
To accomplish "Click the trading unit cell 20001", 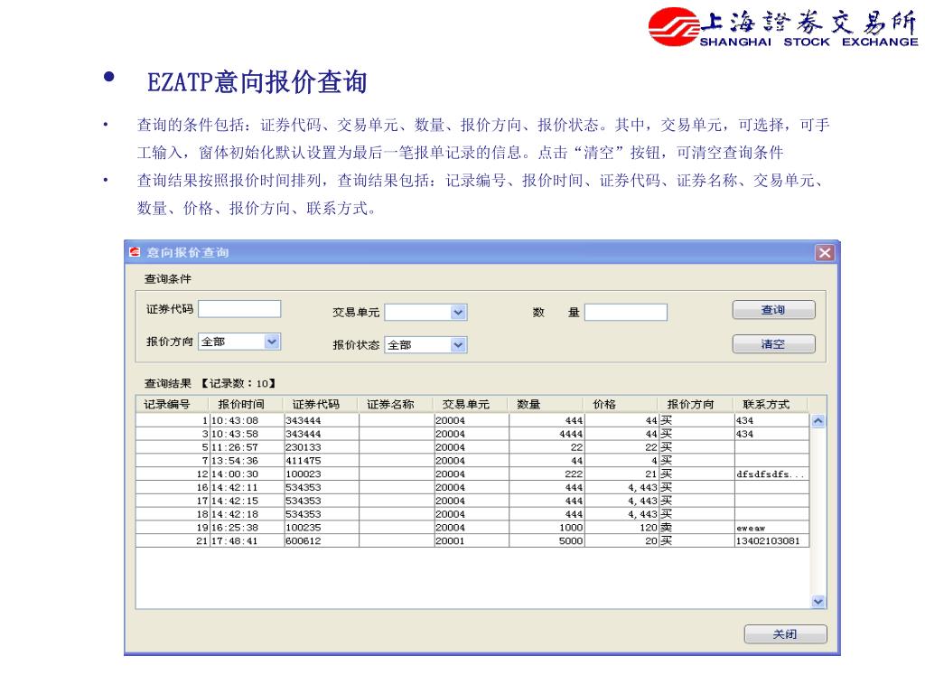I will click(x=472, y=541).
